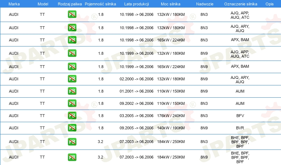Select the fuel icon in the 3.2 8N3 row
This screenshot has width=281, height=165.
72,142
